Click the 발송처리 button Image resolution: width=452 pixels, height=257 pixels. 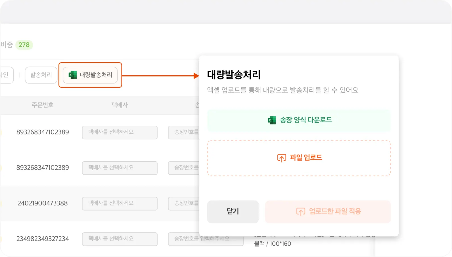[x=41, y=75]
